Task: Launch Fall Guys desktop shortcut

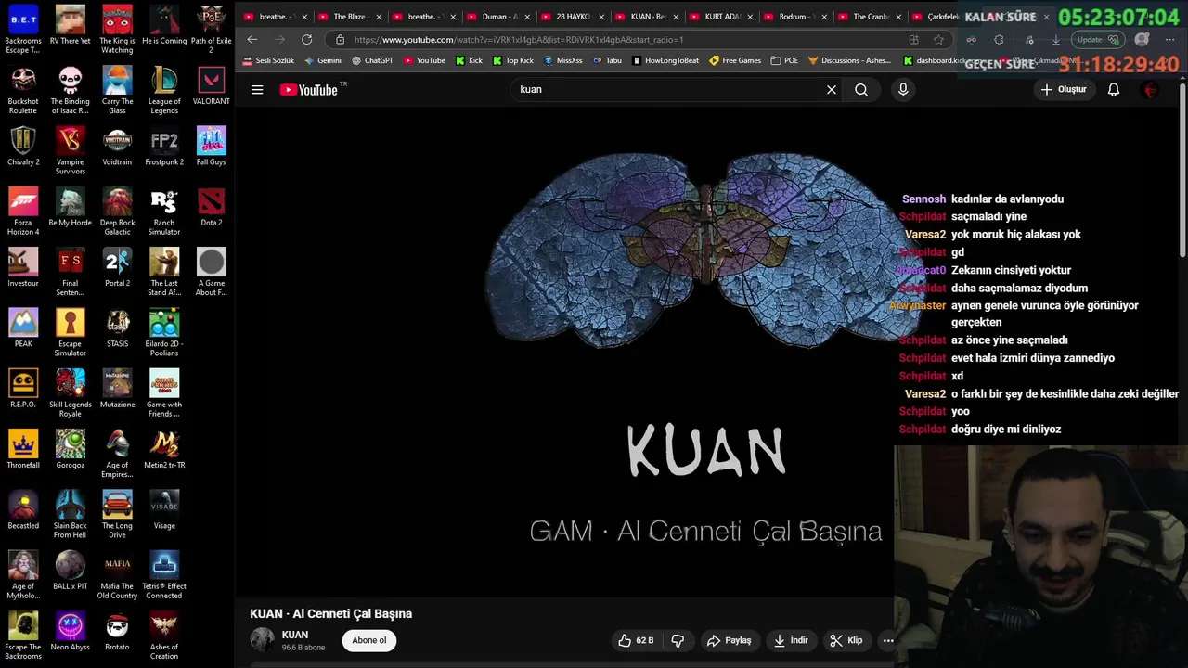Action: 212,146
